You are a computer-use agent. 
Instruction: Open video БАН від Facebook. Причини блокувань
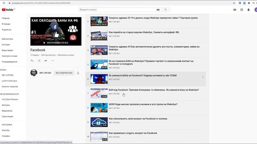[154, 90]
